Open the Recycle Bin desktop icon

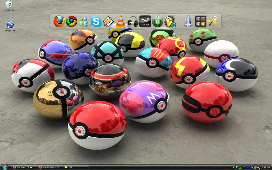point(9,6)
